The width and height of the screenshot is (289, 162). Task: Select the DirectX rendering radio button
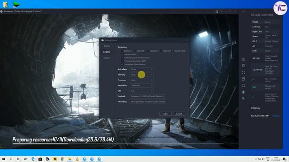[x=135, y=51]
